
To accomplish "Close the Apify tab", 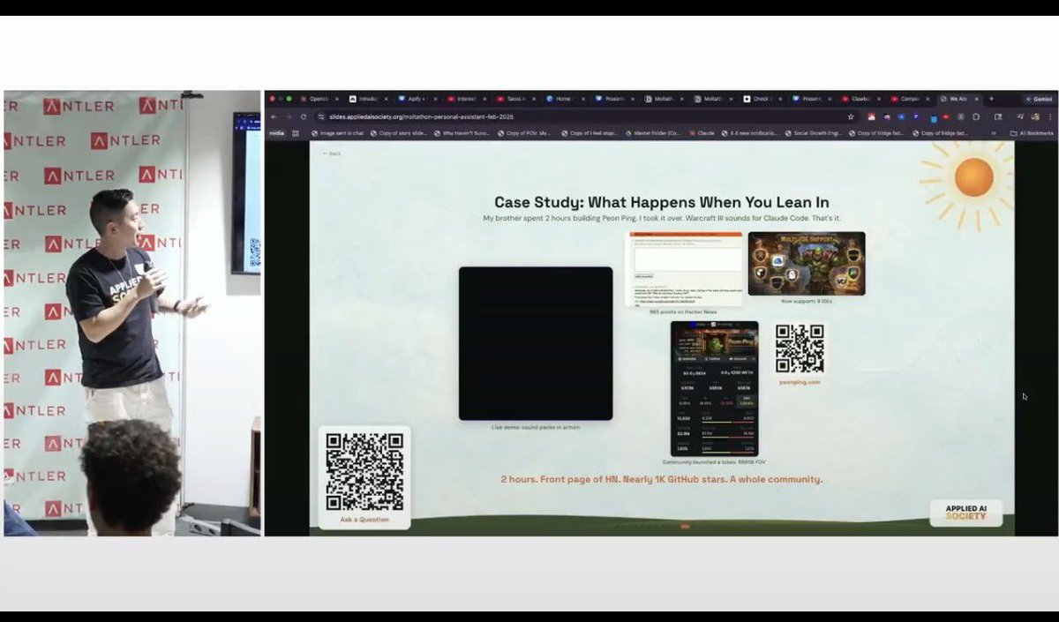I will point(435,99).
